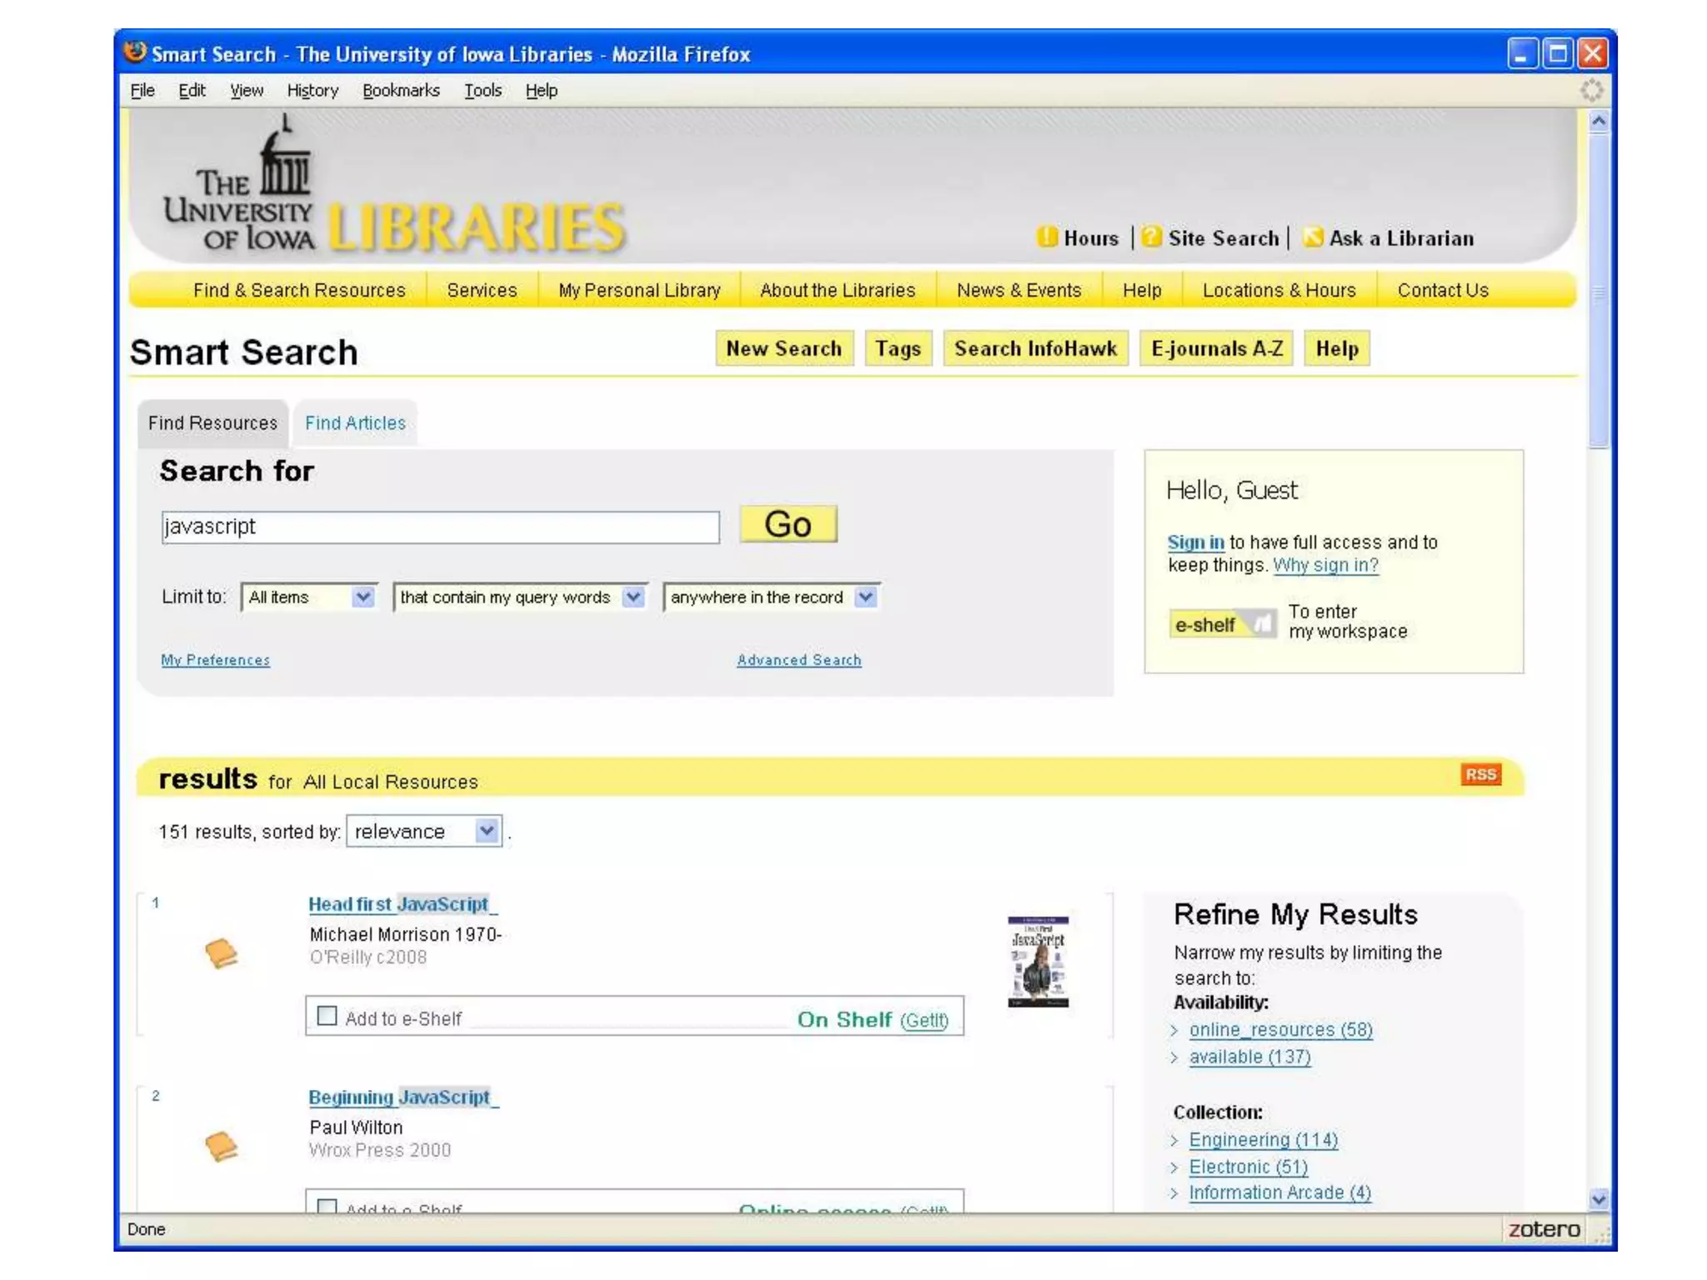
Task: Open the 'that contain my query words' dropdown
Action: [520, 597]
